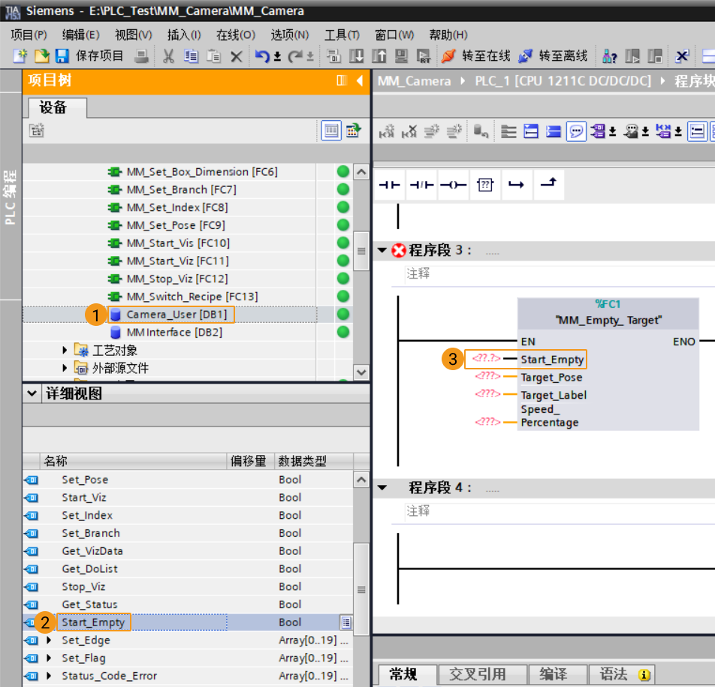
Task: Select Camera_User [DB1] data block
Action: pyautogui.click(x=176, y=315)
